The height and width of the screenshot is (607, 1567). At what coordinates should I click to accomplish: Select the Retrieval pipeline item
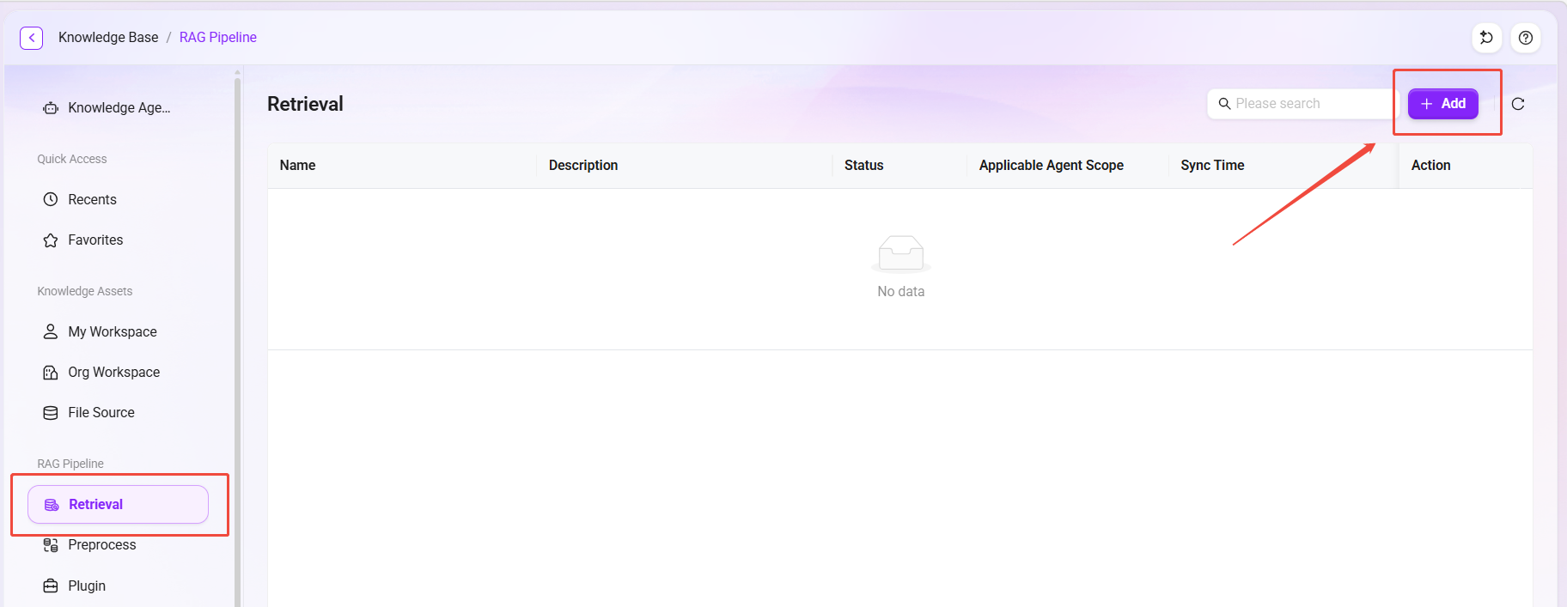(118, 504)
